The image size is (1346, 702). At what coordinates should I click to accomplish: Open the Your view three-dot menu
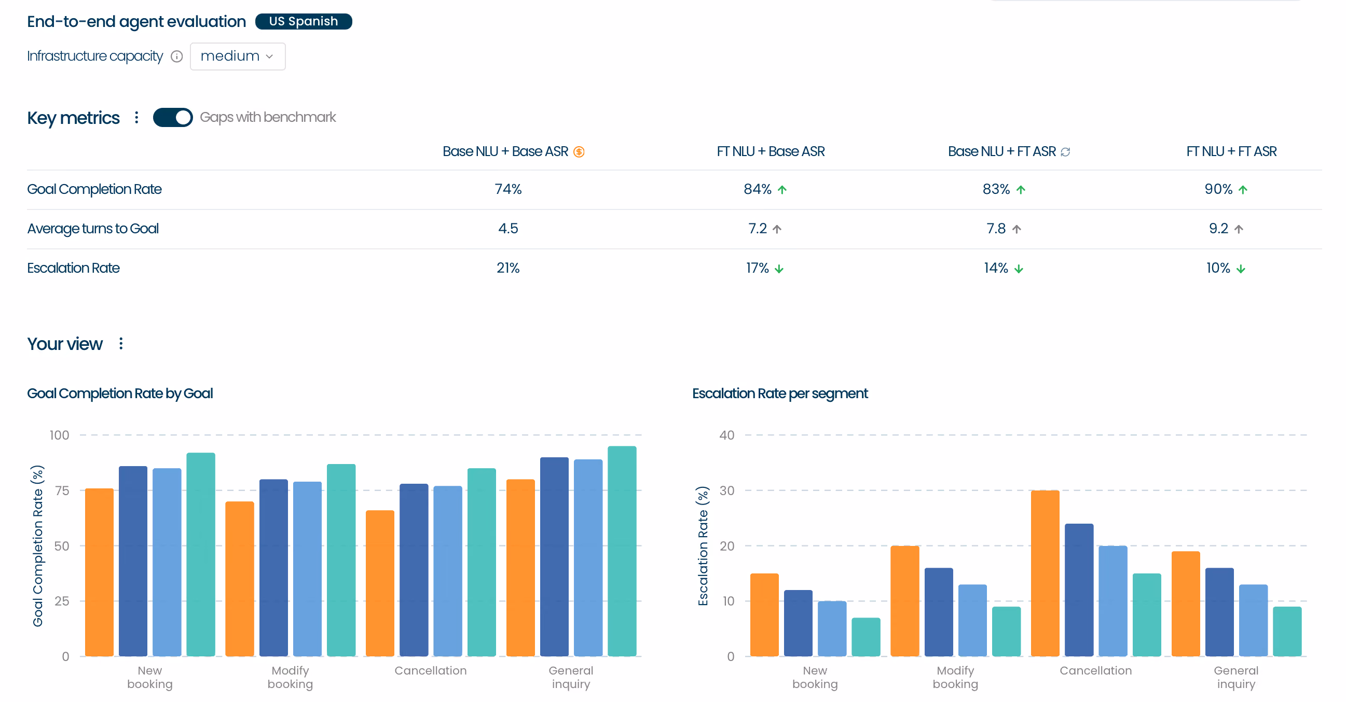pos(121,343)
